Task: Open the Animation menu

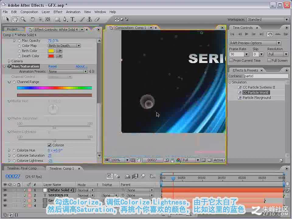Action: [x=73, y=12]
